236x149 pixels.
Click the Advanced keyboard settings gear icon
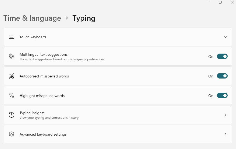point(12,134)
